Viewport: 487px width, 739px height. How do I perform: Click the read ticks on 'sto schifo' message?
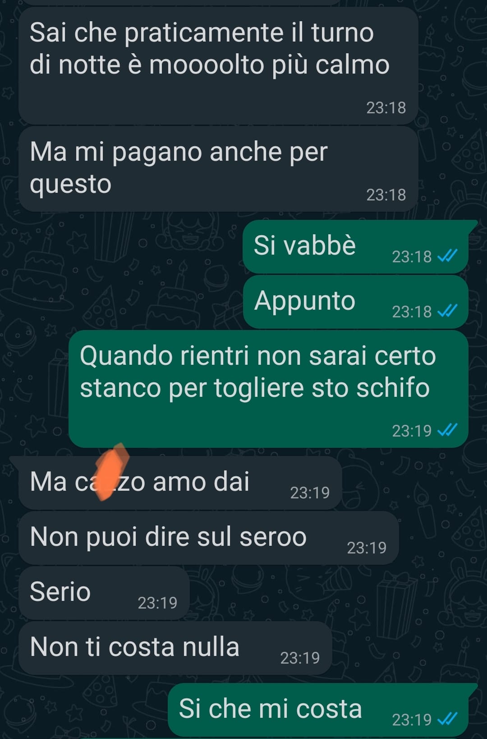point(447,430)
